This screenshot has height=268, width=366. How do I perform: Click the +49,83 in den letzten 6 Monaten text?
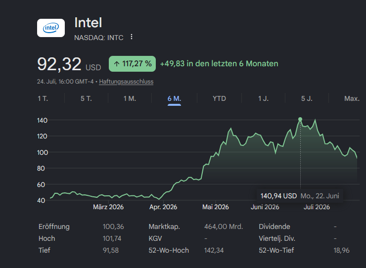219,63
